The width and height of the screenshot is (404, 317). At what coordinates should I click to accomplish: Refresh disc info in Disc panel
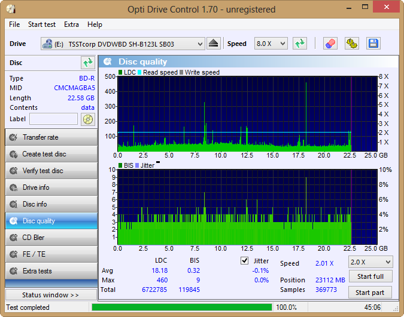[x=88, y=63]
